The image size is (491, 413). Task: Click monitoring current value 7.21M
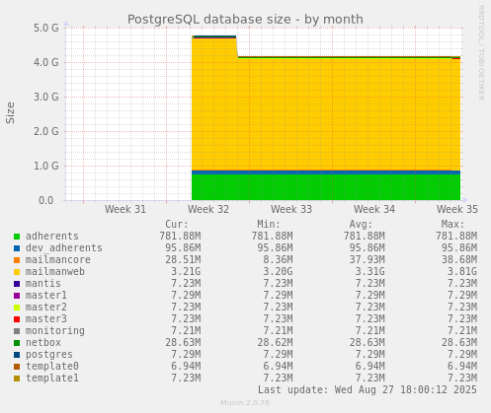point(186,330)
